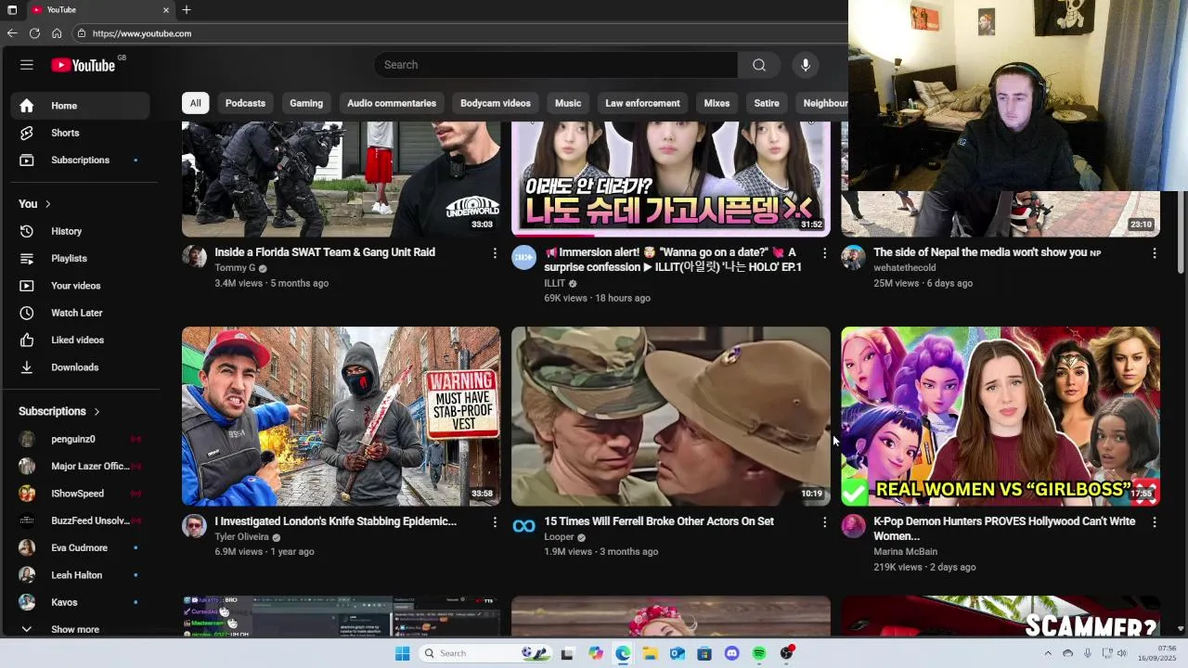Select the Satire filter chip
The image size is (1188, 668).
(767, 103)
